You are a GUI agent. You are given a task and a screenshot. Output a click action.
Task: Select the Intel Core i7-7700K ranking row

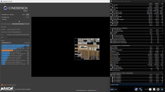coord(15,59)
